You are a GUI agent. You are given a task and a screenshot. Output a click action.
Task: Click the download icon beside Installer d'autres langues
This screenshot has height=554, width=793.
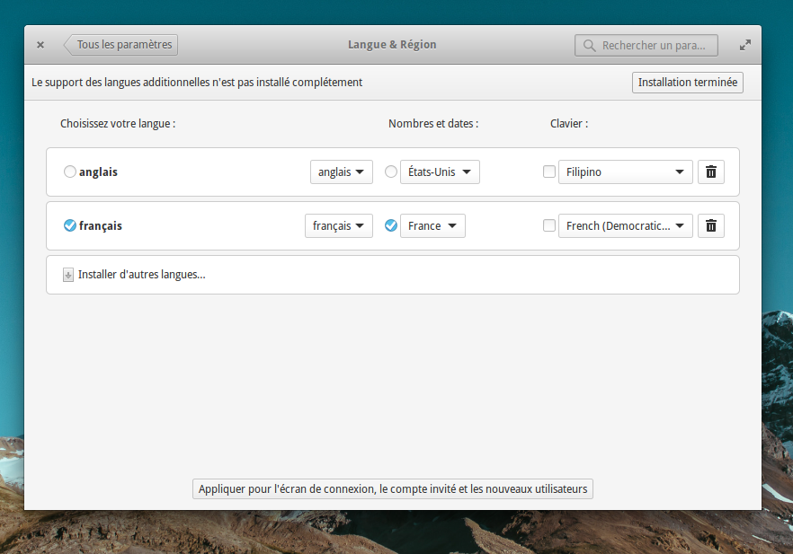(68, 275)
